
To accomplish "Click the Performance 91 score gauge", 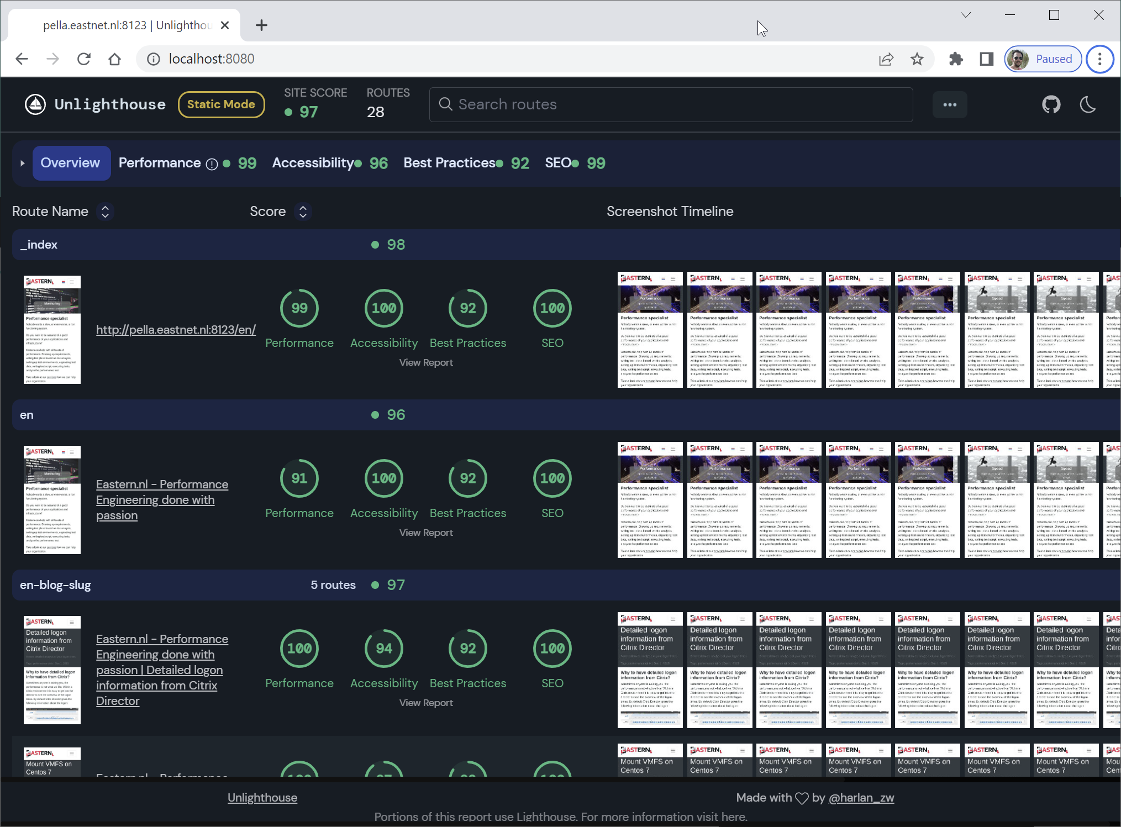I will (x=299, y=478).
